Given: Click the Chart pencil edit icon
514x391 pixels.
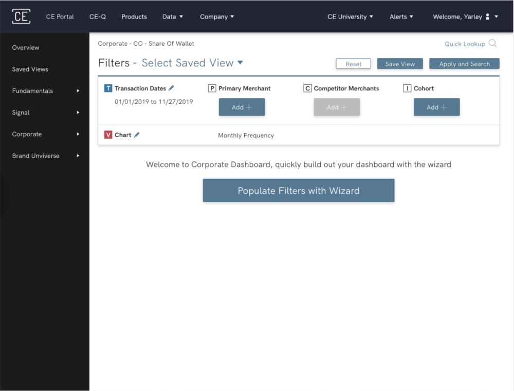Looking at the screenshot, I should (x=137, y=135).
